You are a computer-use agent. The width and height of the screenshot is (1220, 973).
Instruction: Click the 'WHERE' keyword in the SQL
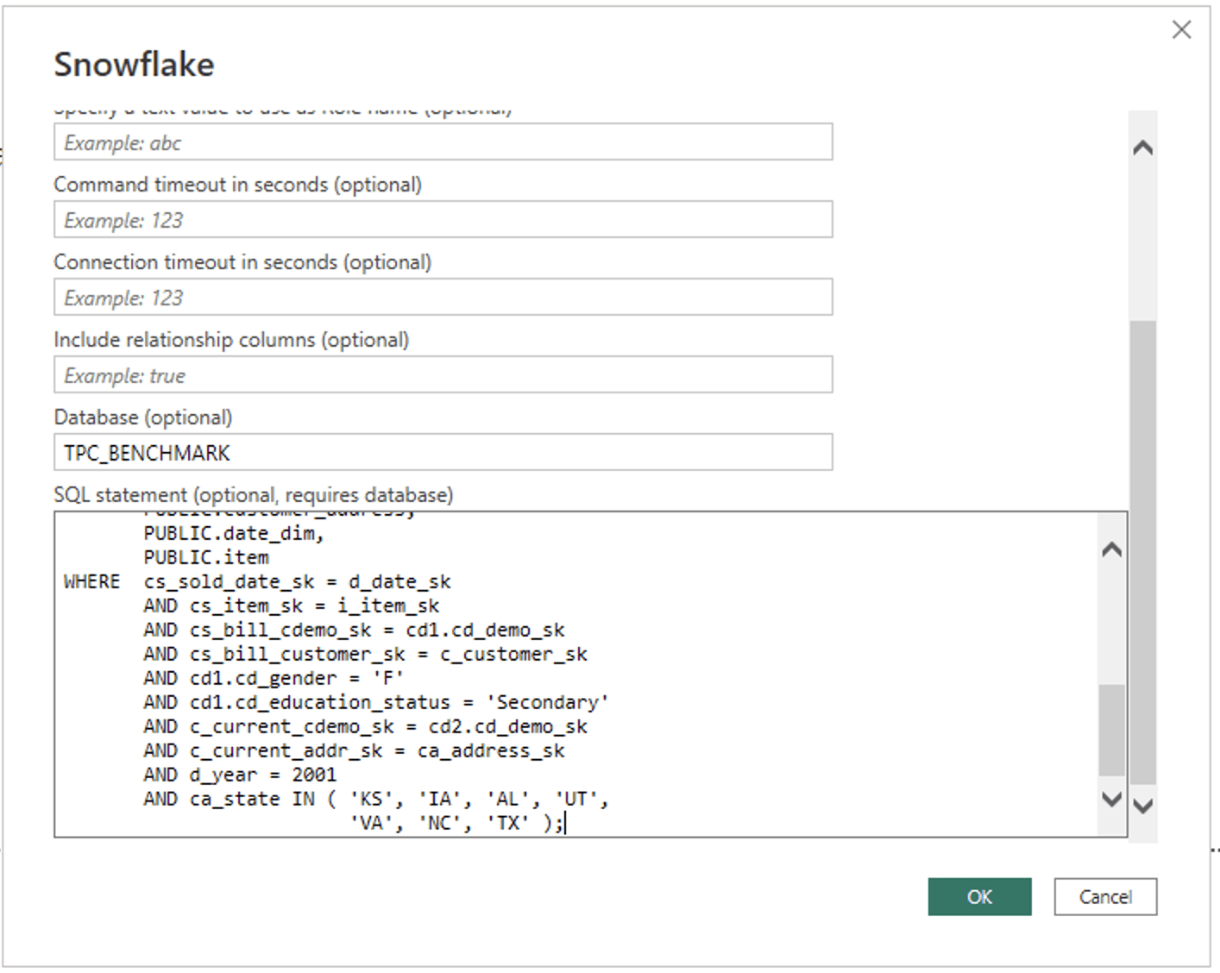point(91,581)
